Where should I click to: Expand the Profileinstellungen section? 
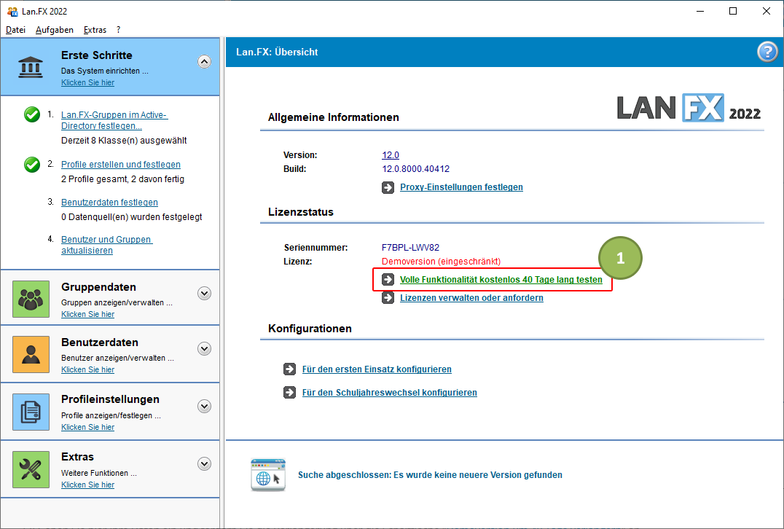pos(204,407)
